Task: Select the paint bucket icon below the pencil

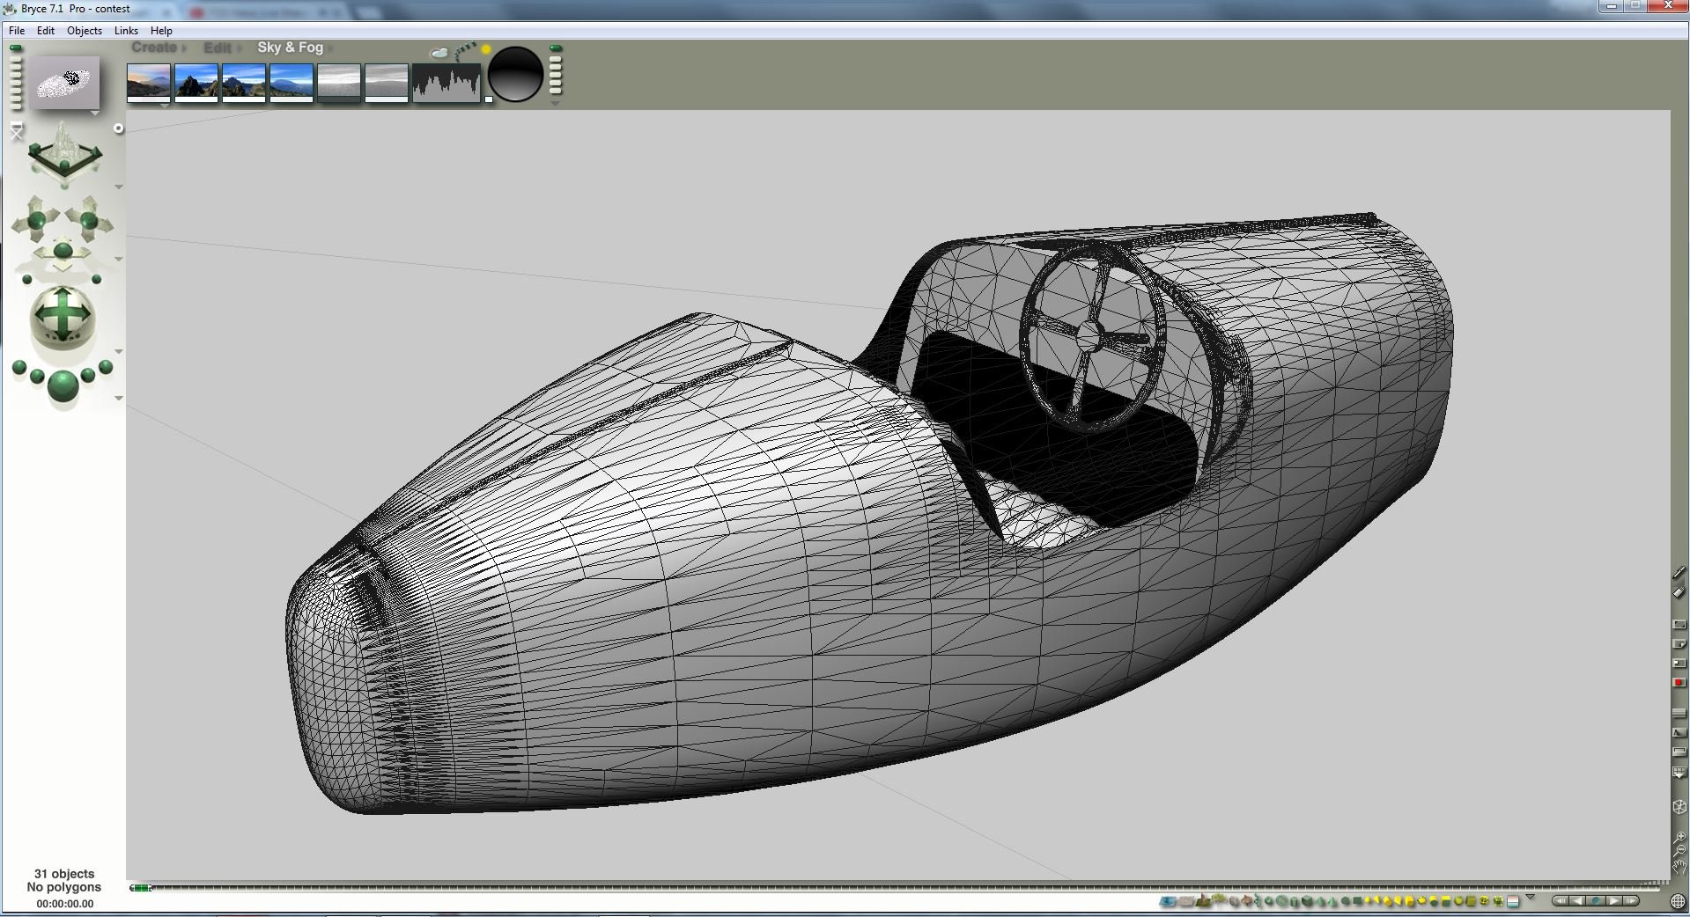Action: (x=1679, y=591)
